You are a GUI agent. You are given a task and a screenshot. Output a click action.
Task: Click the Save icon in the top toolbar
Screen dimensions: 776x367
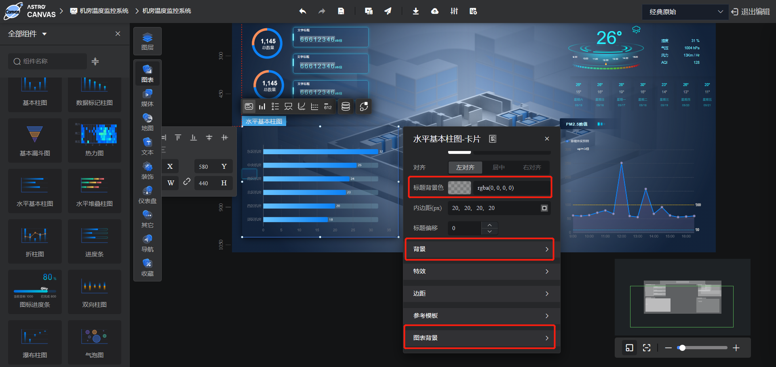(x=341, y=11)
